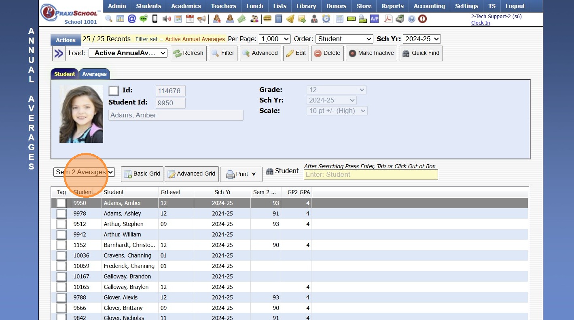Click the student search input field
The image size is (574, 320).
point(371,175)
